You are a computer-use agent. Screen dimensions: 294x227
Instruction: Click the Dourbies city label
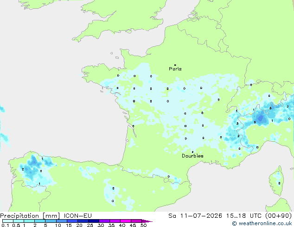click(x=192, y=156)
